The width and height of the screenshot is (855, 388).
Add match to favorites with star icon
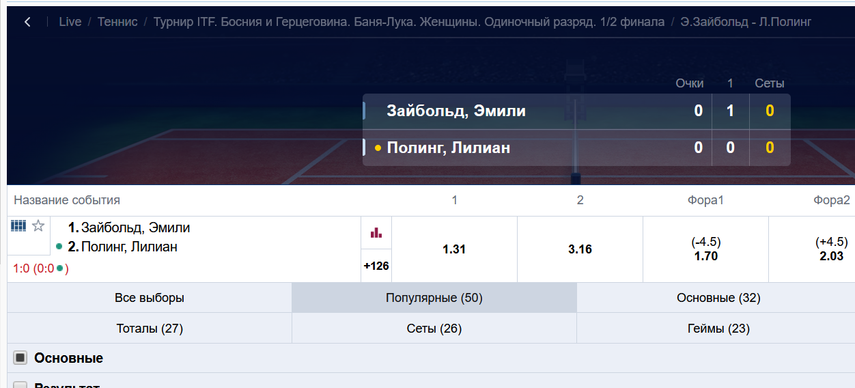click(x=38, y=226)
